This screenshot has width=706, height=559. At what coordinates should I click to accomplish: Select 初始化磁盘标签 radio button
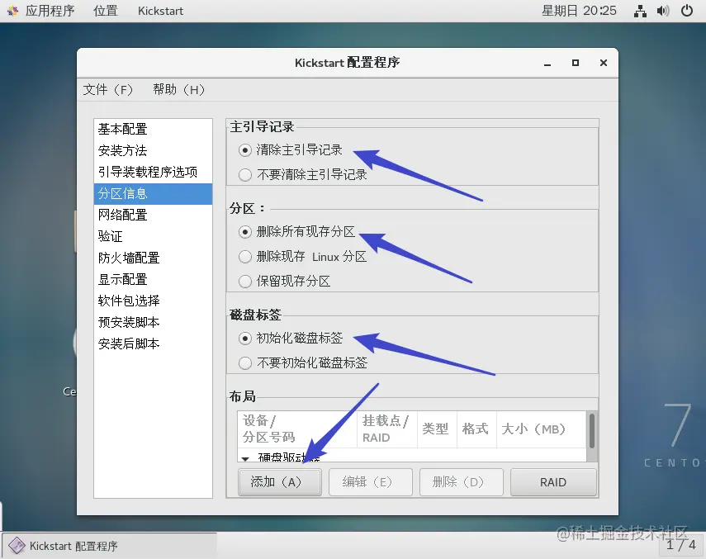(x=245, y=338)
